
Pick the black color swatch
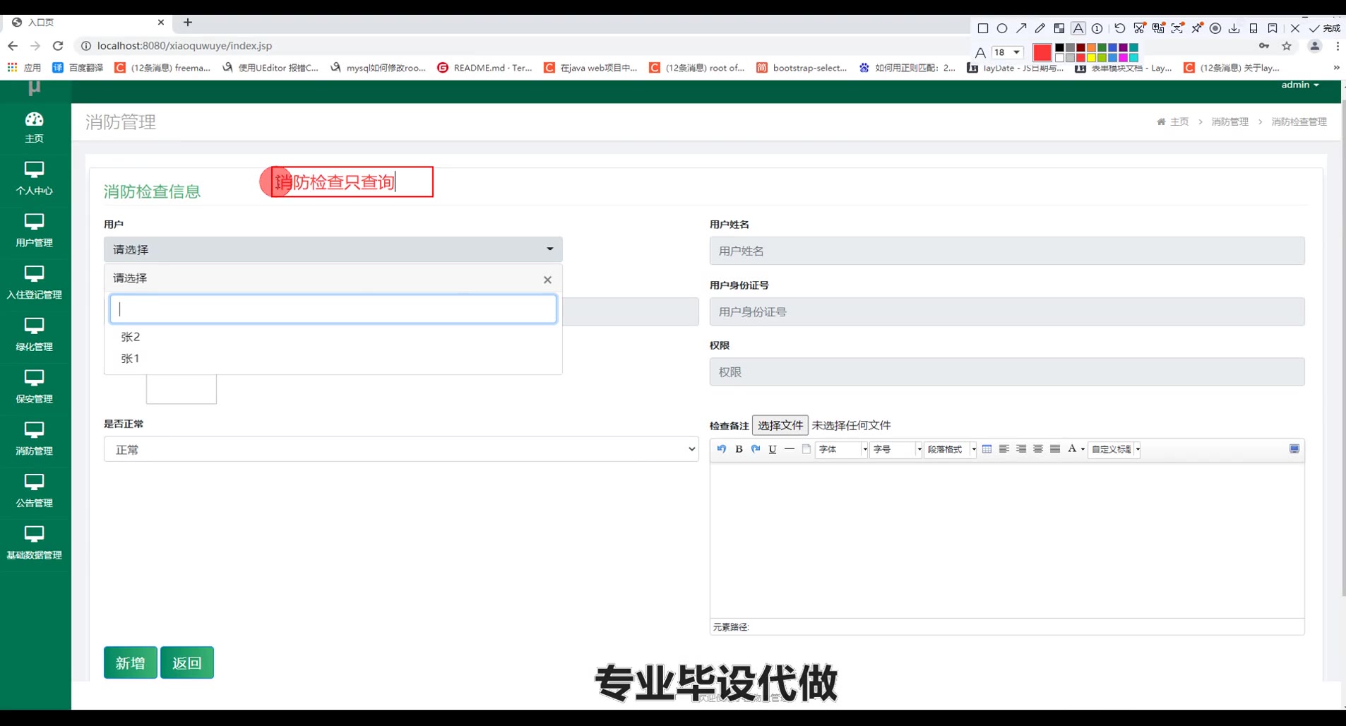[1059, 48]
